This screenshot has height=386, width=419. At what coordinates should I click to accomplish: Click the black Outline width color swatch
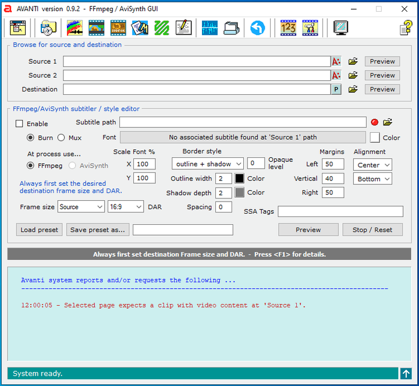click(239, 179)
